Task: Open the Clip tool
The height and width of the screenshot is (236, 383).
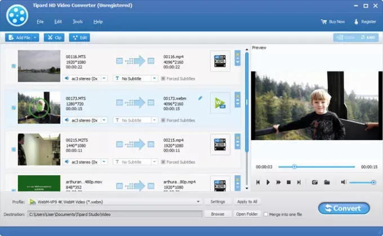Action: [x=54, y=38]
